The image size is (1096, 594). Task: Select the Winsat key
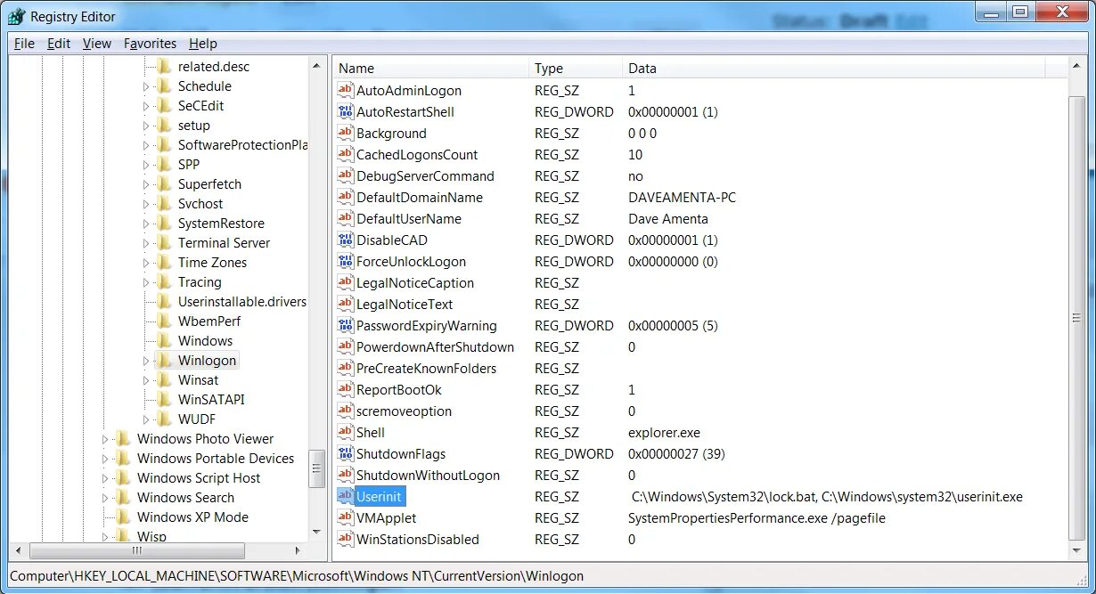[x=198, y=380]
